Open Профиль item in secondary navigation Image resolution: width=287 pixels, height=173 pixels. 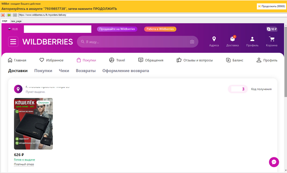click(267, 60)
